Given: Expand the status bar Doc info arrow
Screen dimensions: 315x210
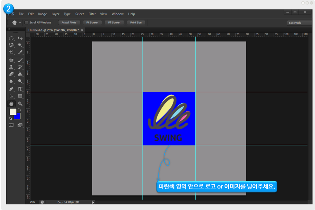Looking at the screenshot, I should pos(93,202).
